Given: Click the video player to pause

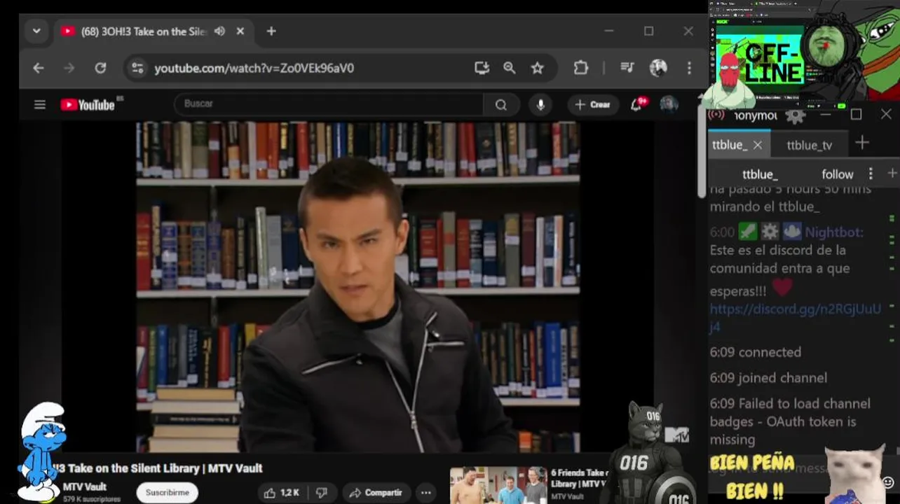Looking at the screenshot, I should (357, 287).
